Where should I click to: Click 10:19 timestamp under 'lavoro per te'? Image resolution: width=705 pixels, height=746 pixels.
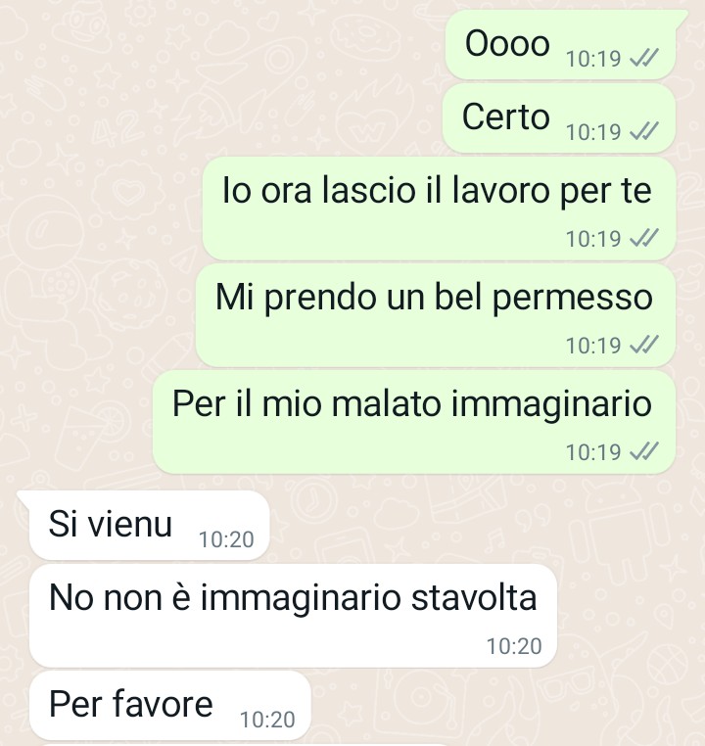(x=593, y=238)
